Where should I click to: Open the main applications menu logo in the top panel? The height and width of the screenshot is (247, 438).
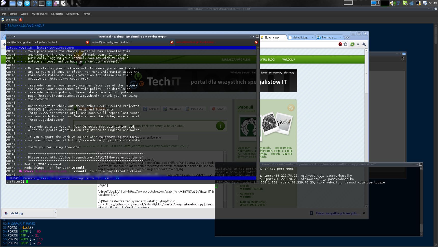[x=3, y=3]
